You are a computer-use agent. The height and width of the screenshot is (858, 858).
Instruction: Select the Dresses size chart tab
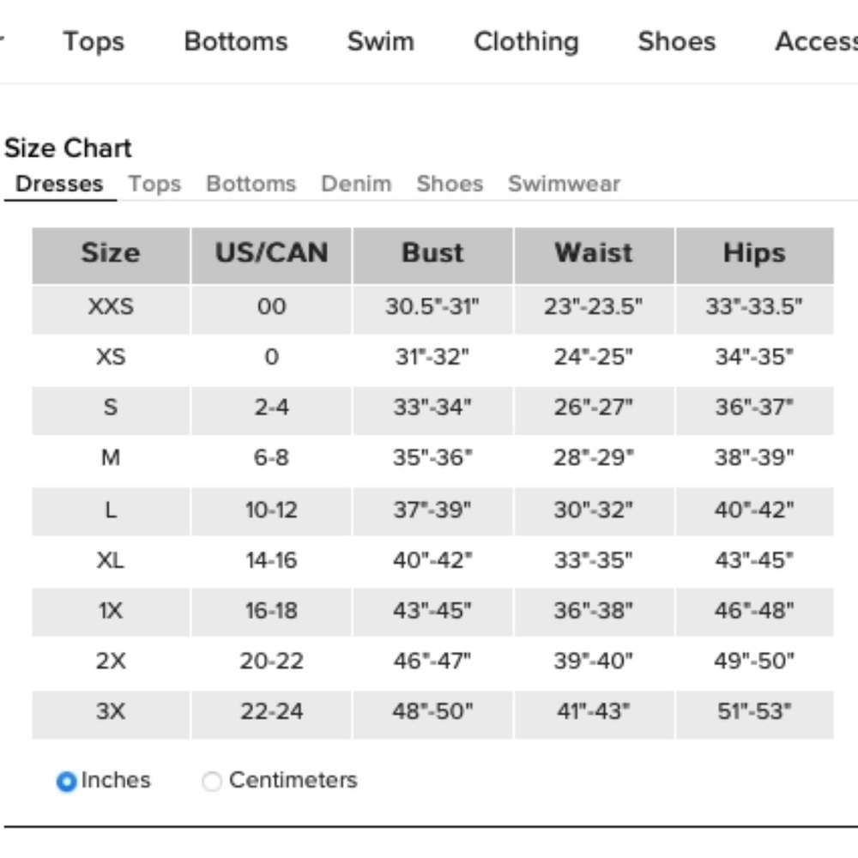[60, 184]
